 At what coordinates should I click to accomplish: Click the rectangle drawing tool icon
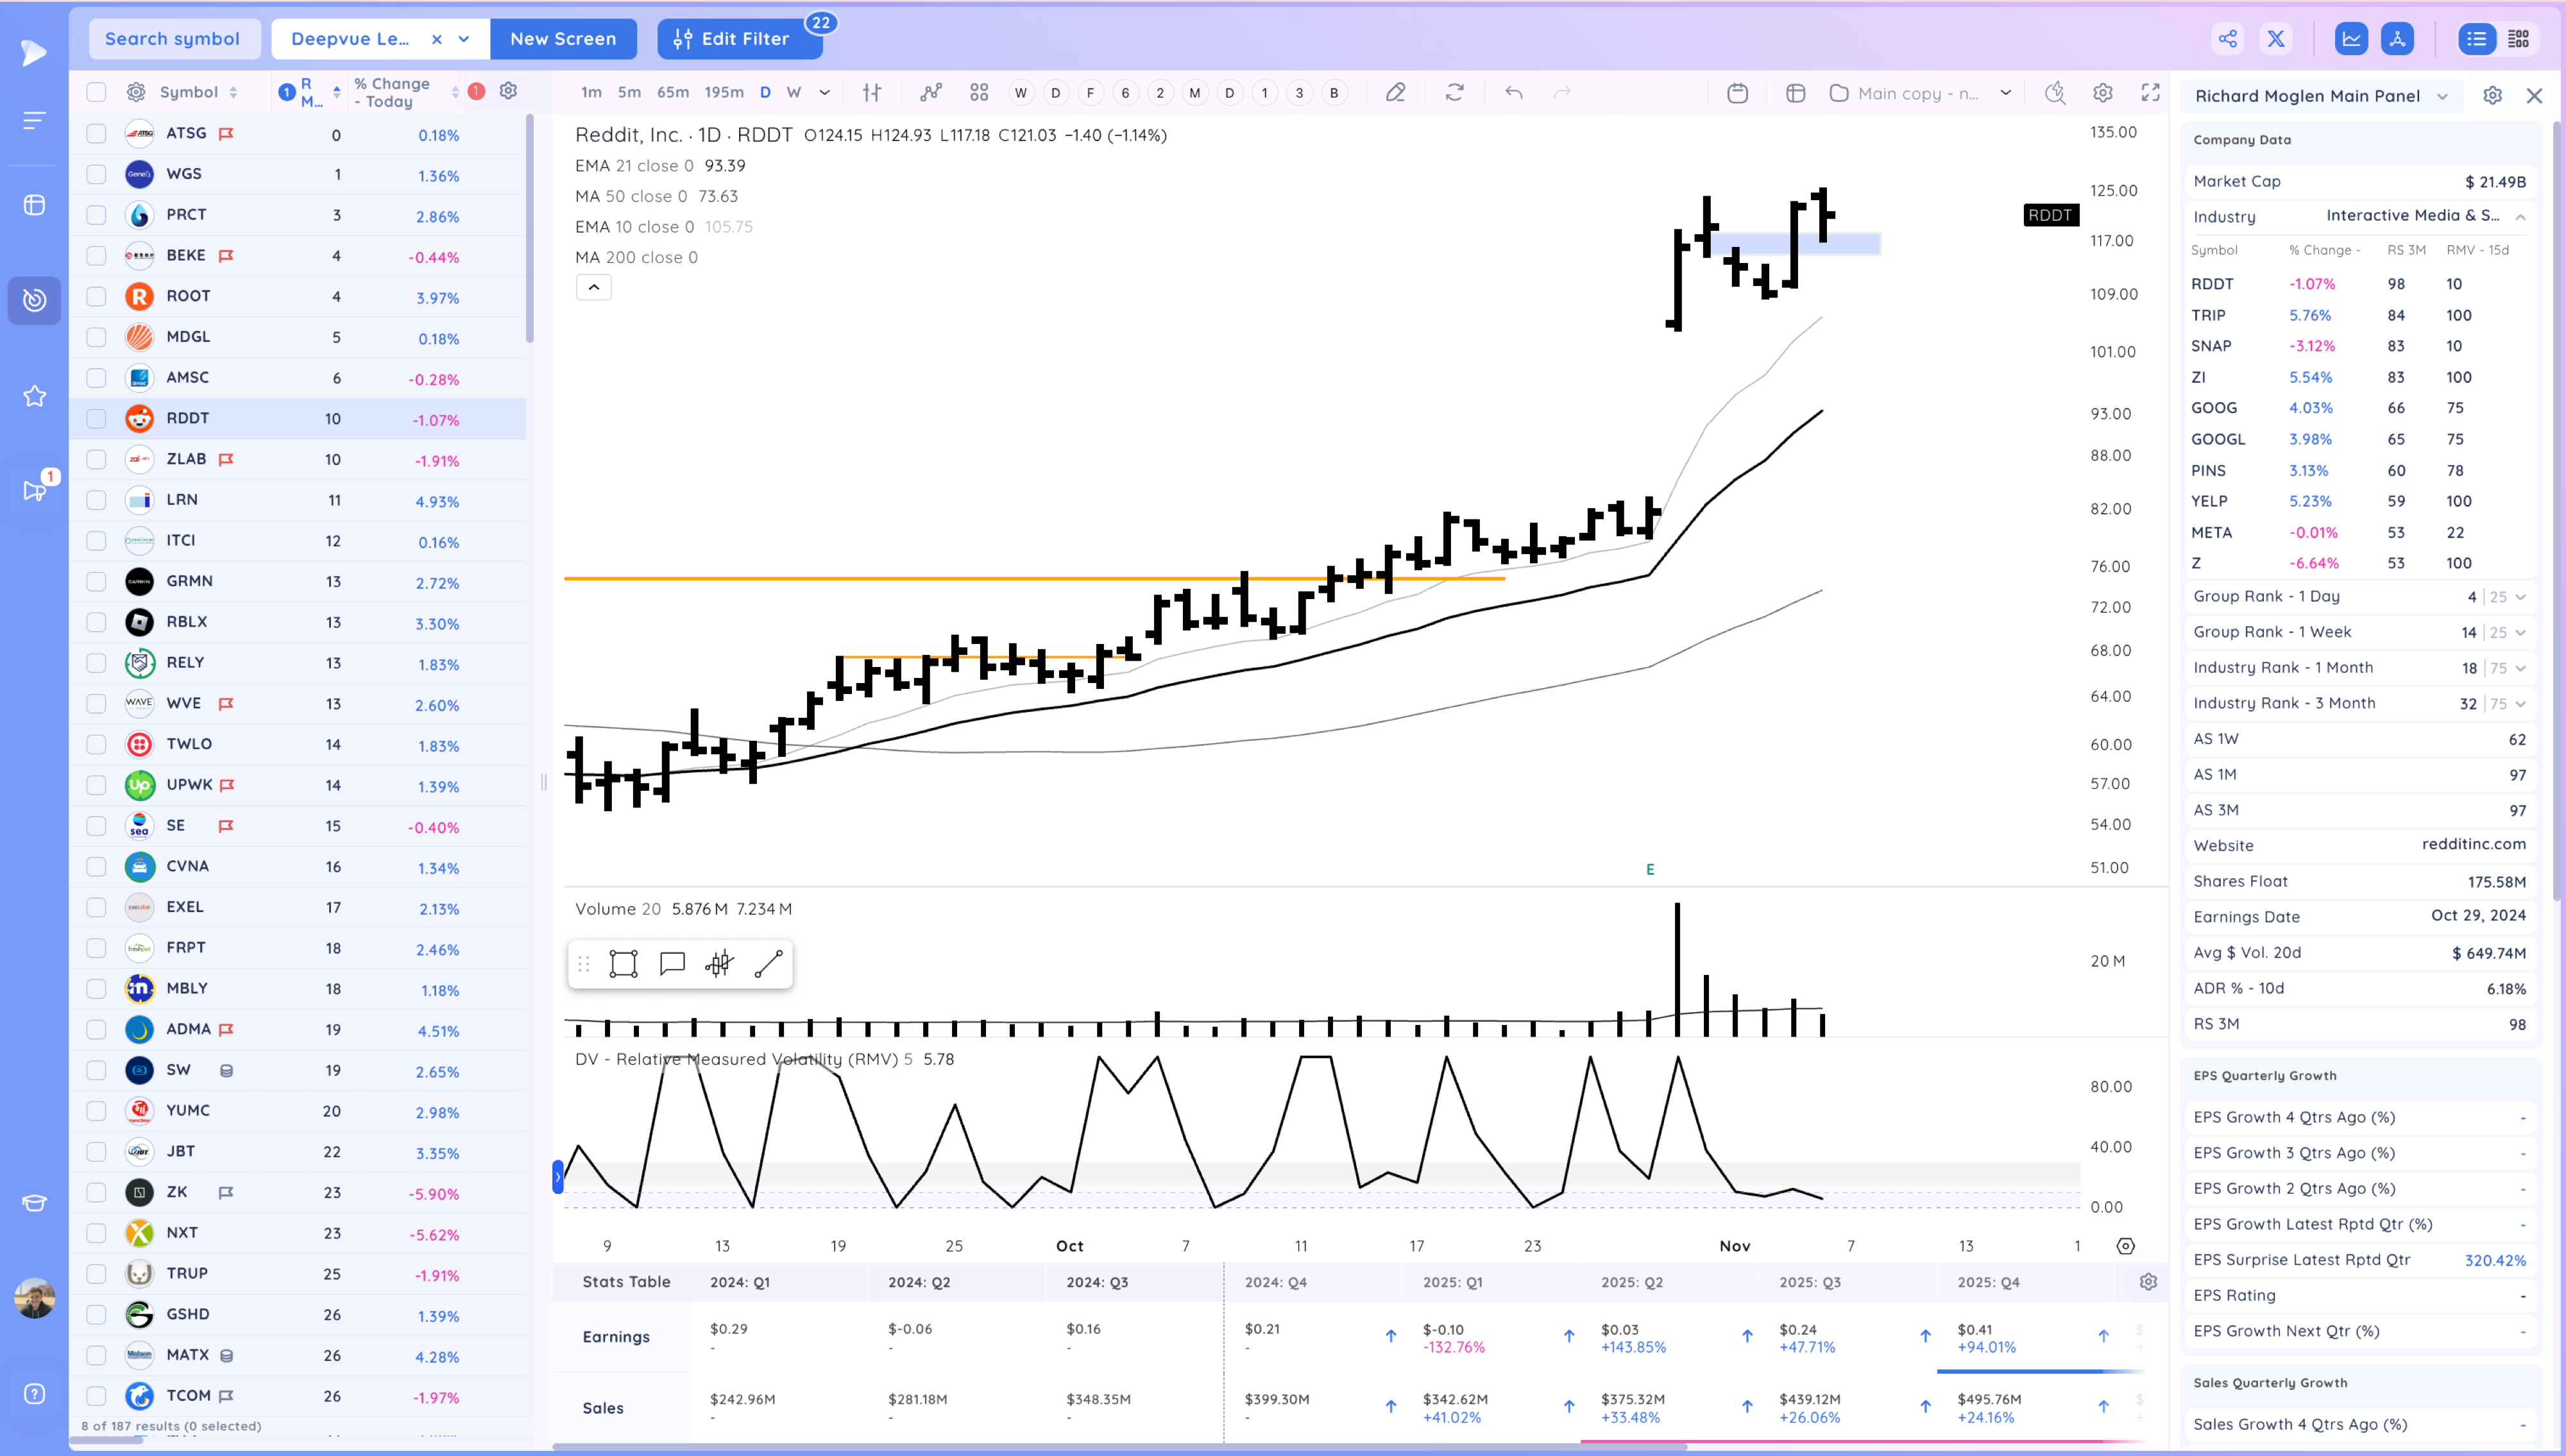[623, 964]
